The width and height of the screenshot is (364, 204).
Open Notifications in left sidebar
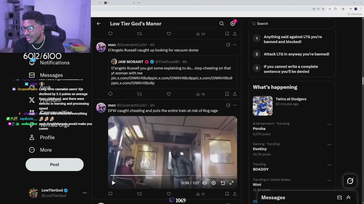(x=49, y=63)
